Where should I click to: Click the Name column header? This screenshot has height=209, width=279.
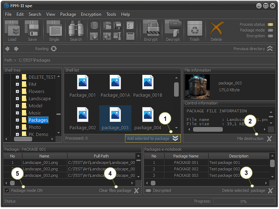tap(44, 156)
